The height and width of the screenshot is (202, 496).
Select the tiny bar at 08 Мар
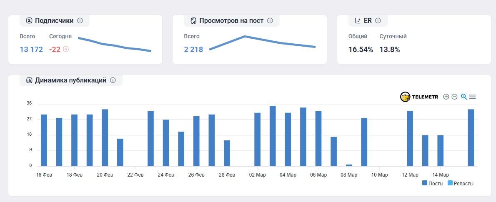click(349, 165)
